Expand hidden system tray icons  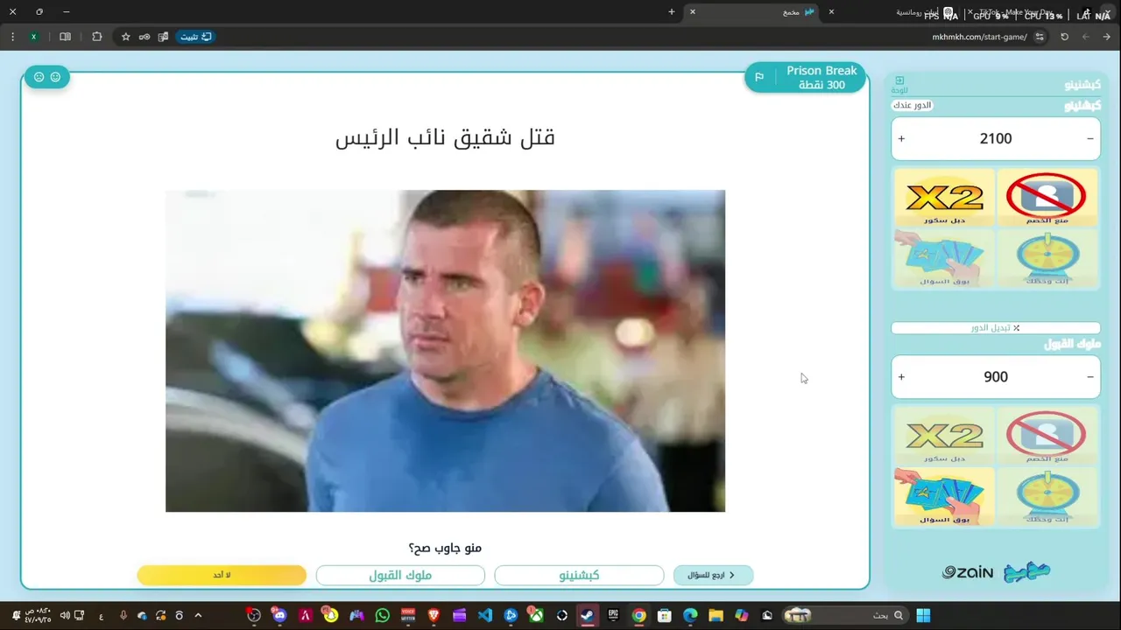tap(198, 616)
